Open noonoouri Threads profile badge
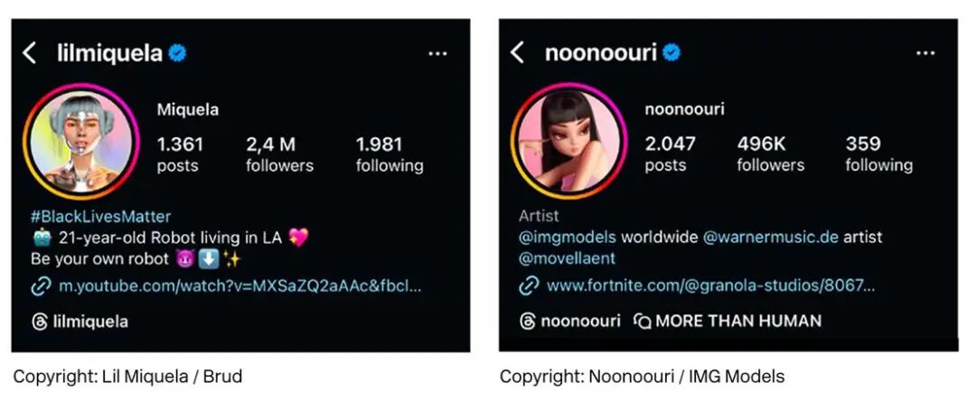 click(570, 321)
